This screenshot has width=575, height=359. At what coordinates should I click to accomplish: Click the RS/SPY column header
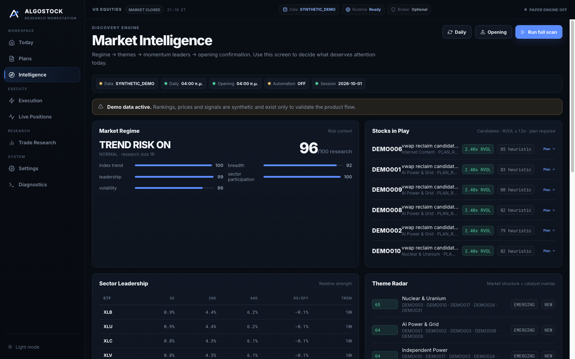(x=301, y=298)
